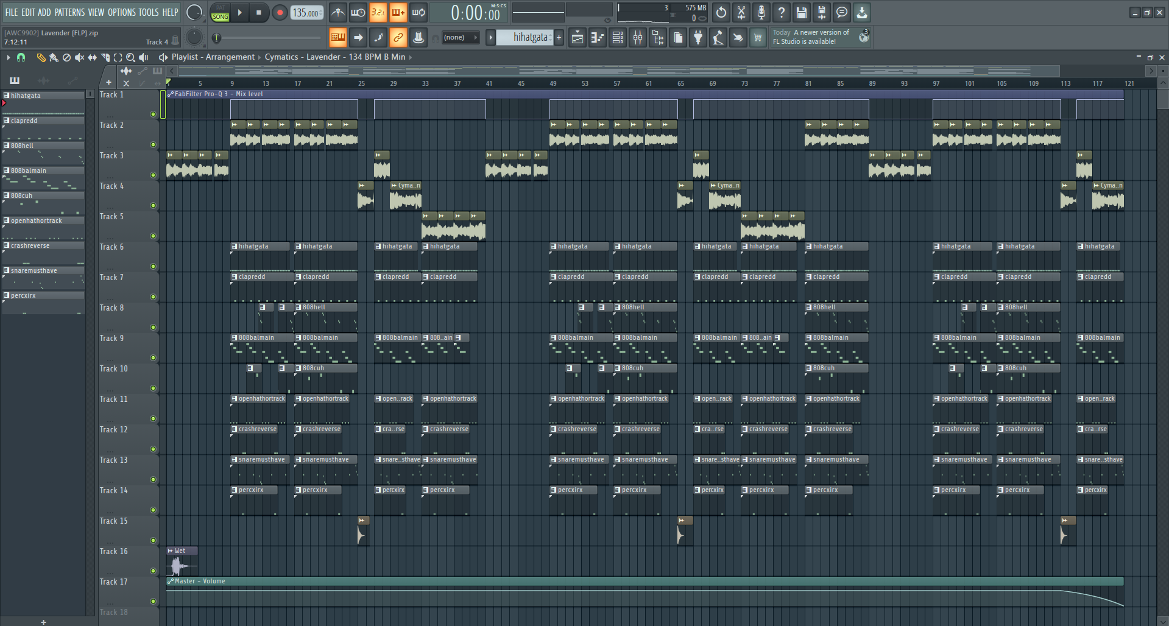Toggle playlist snap magnet icon

(21, 57)
